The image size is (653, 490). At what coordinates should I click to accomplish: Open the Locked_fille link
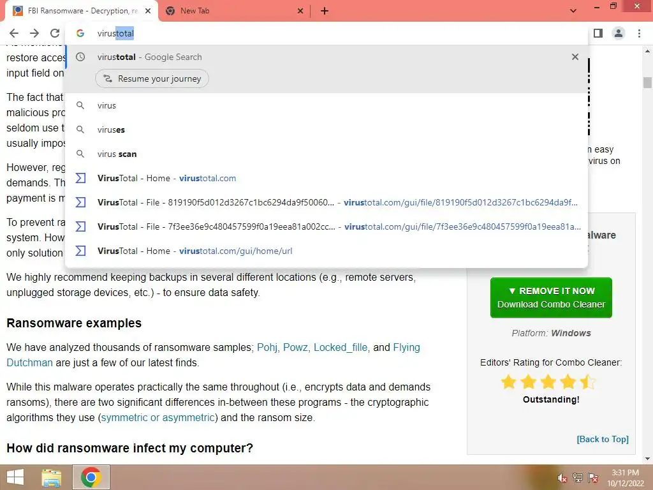click(341, 347)
